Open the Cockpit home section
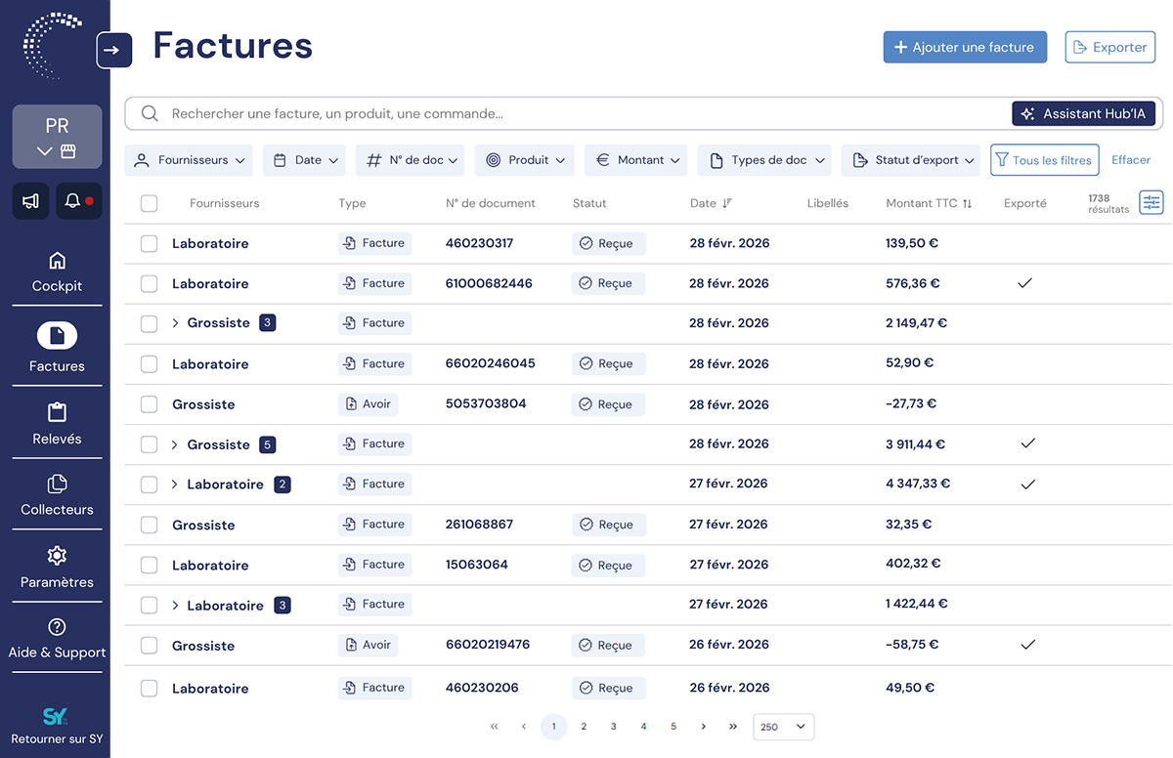The width and height of the screenshot is (1173, 758). 57,272
